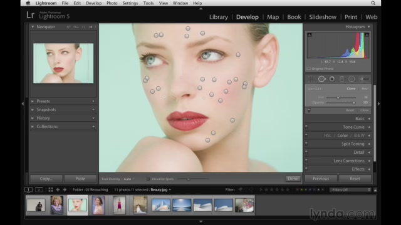
Task: Click the right panel vertical scrollbar
Action: click(x=375, y=123)
